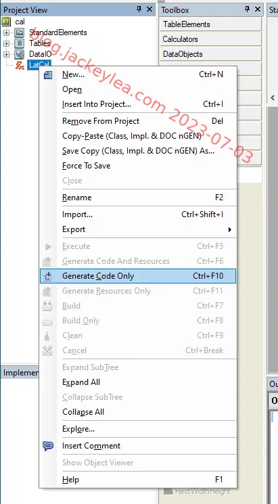Click the cal project root icon

tap(6, 22)
